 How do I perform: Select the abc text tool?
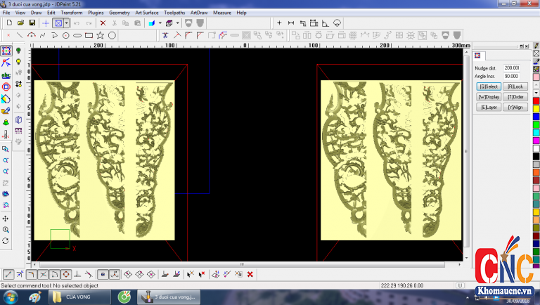(x=6, y=74)
